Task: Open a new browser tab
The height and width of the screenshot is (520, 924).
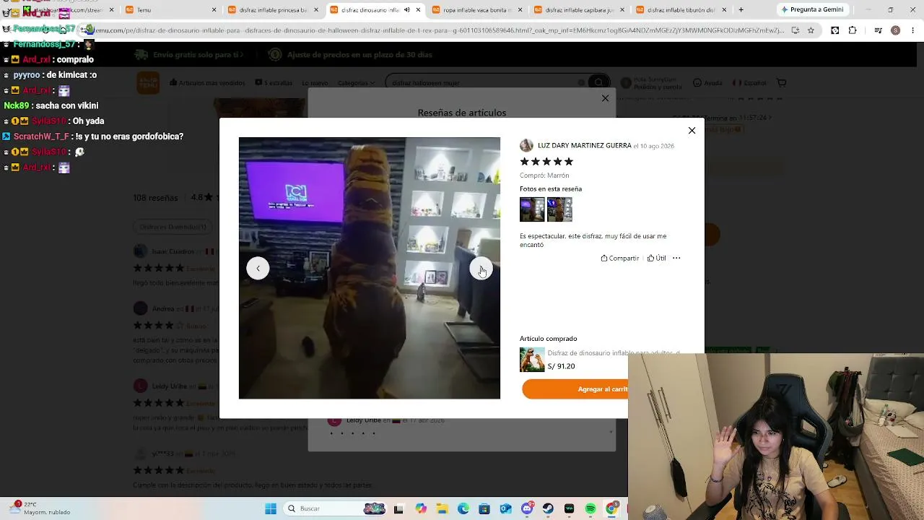Action: tap(741, 10)
